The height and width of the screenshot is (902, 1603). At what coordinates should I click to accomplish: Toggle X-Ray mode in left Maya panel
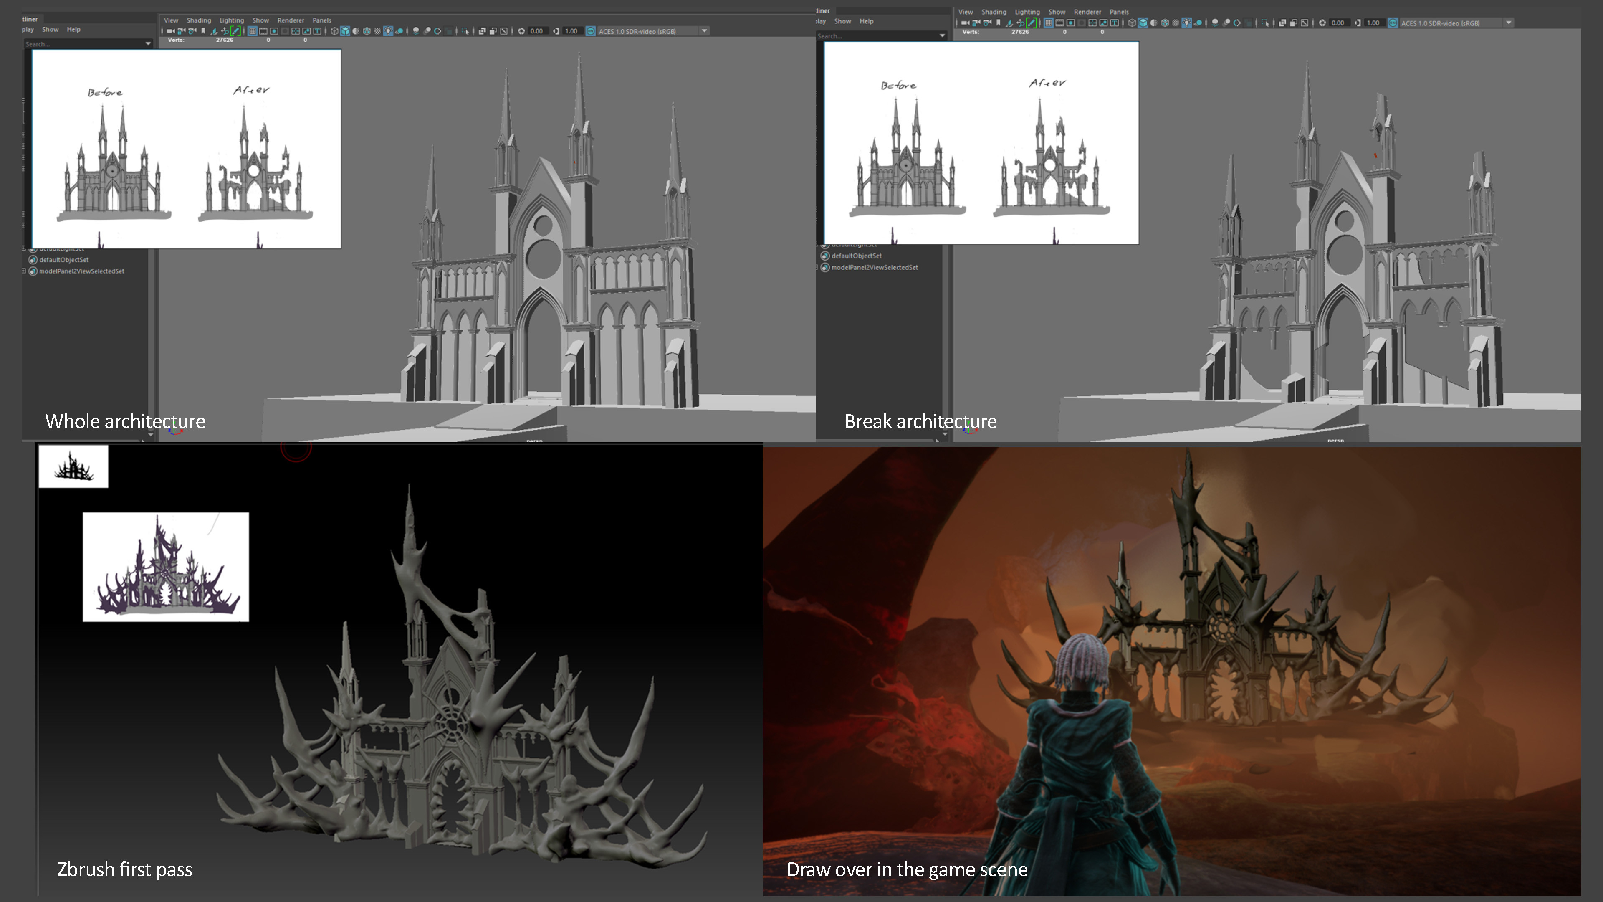tap(482, 31)
